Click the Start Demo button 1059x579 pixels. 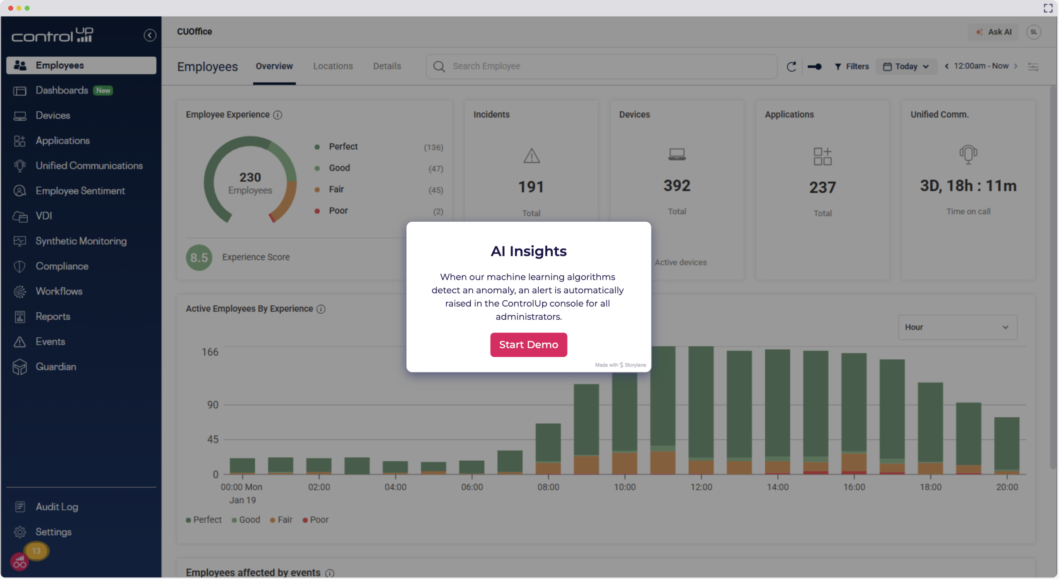[x=528, y=345]
